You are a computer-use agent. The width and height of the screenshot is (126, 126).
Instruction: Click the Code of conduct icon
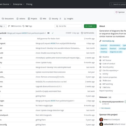tap(100, 64)
